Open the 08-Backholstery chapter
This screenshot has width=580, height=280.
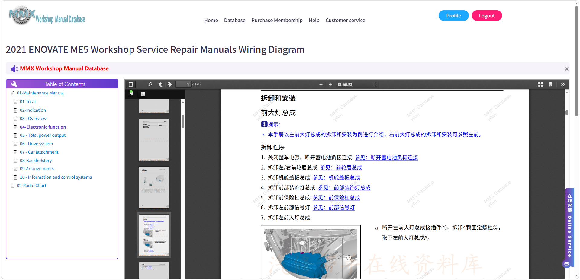click(x=36, y=161)
